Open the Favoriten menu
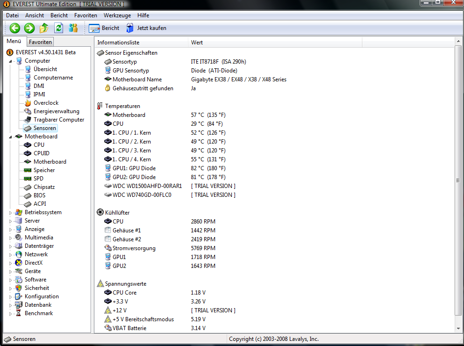This screenshot has width=464, height=346. tap(86, 15)
